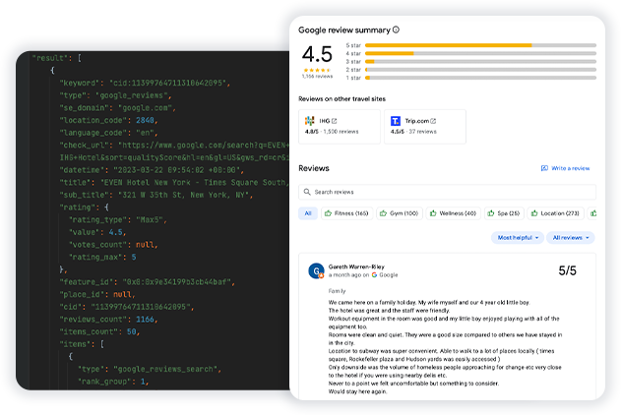Open the IHG reviews card
This screenshot has width=621, height=415.
(x=340, y=127)
